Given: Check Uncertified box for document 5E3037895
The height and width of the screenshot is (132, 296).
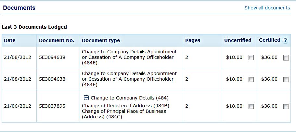Looking at the screenshot, I should click(251, 106).
